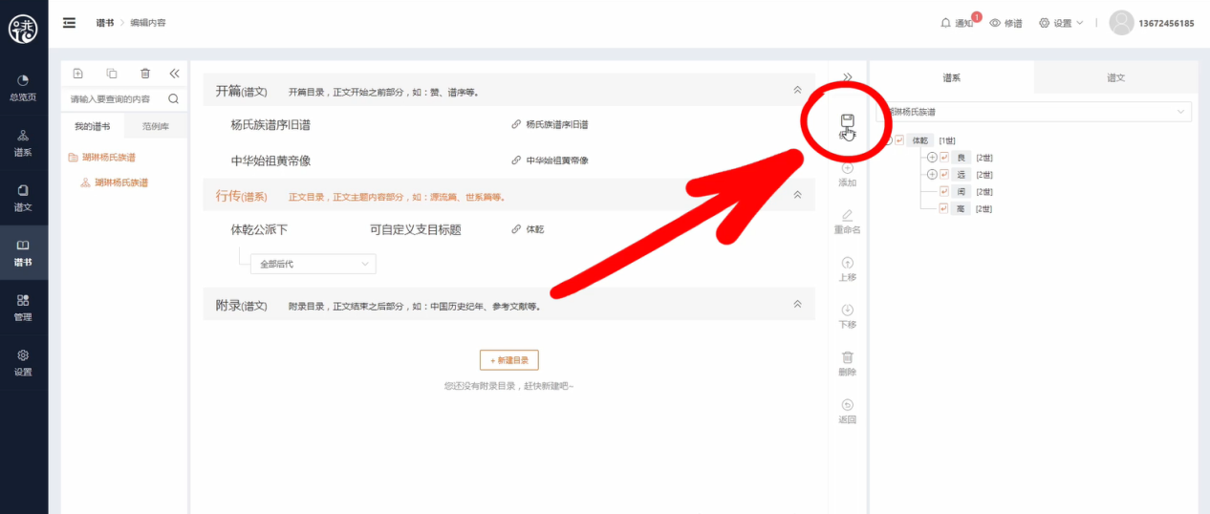Screen dimensions: 1210x514
Task: Click the 添加 add icon in toolbar
Action: click(847, 168)
